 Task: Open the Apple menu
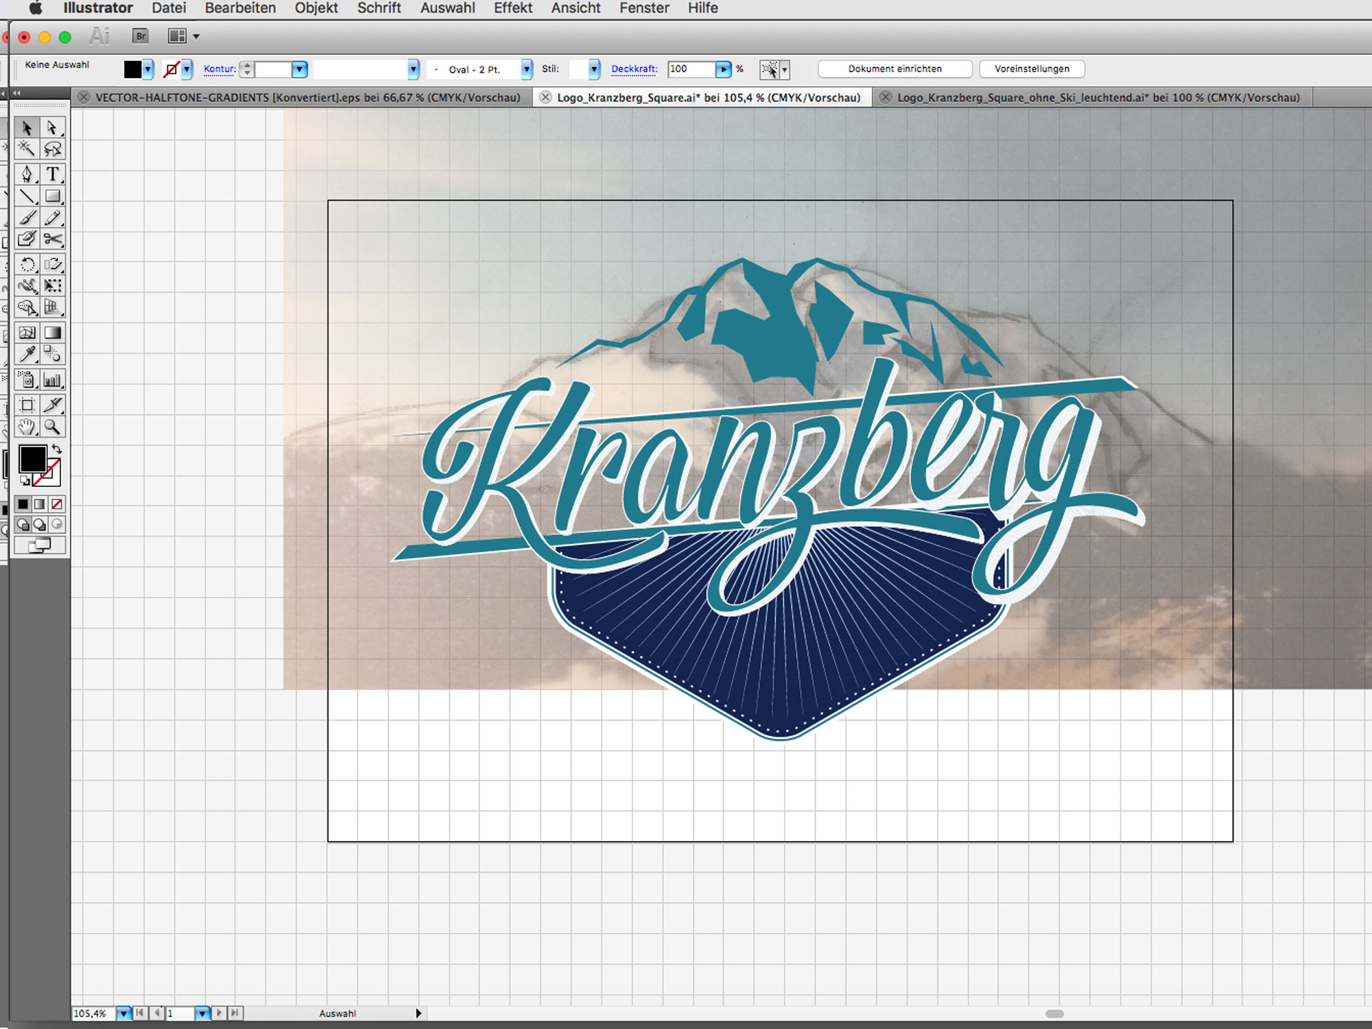coord(36,8)
